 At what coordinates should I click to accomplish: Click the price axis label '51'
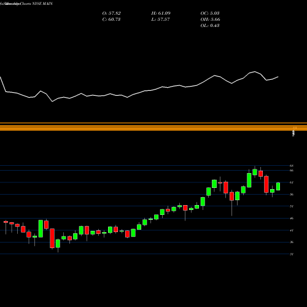[x=292, y=206]
